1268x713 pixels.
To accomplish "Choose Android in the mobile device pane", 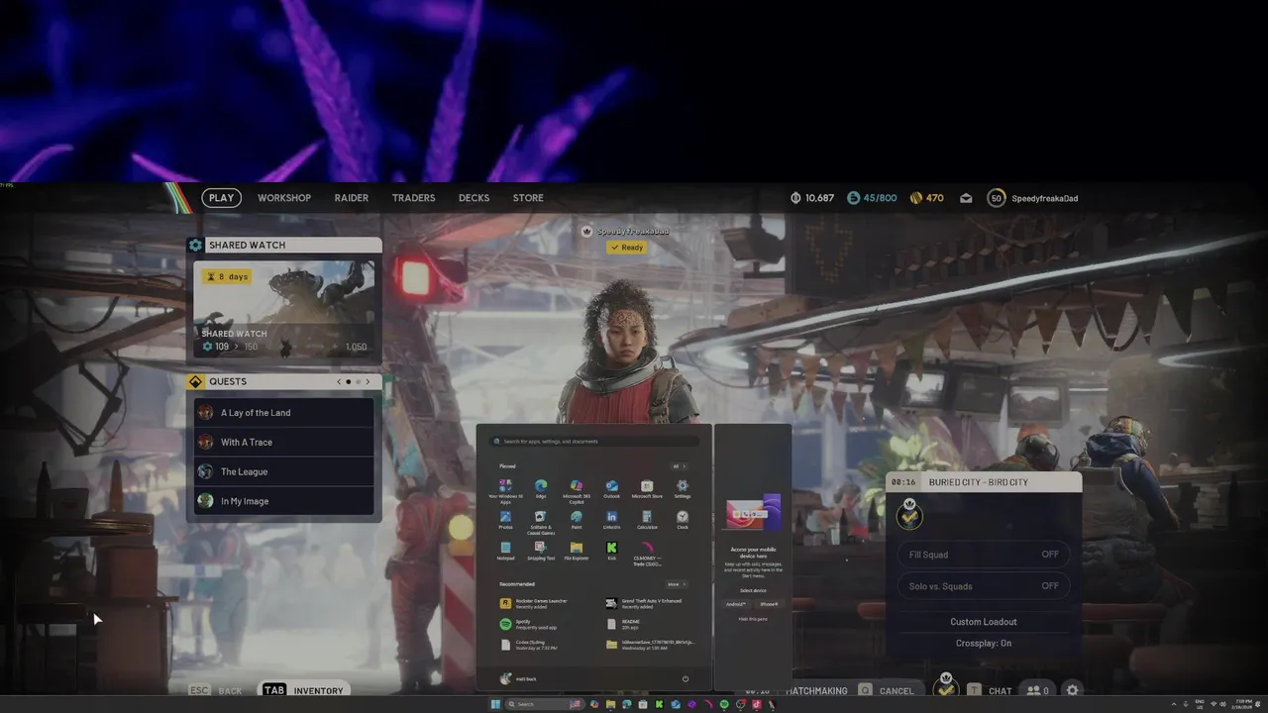I will pos(736,604).
